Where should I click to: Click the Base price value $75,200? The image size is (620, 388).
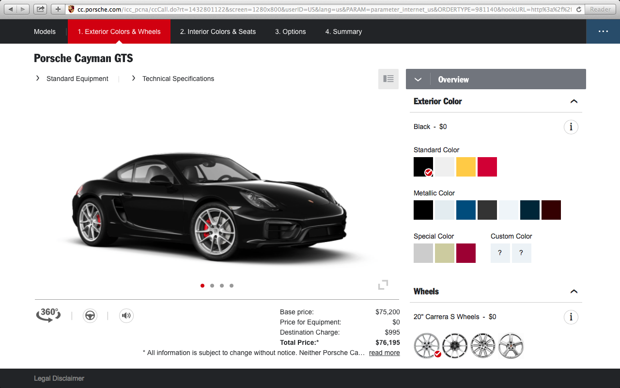(387, 312)
